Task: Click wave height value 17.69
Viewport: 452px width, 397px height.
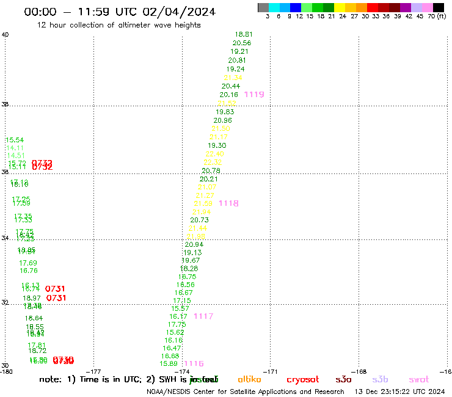Action: tap(28, 263)
